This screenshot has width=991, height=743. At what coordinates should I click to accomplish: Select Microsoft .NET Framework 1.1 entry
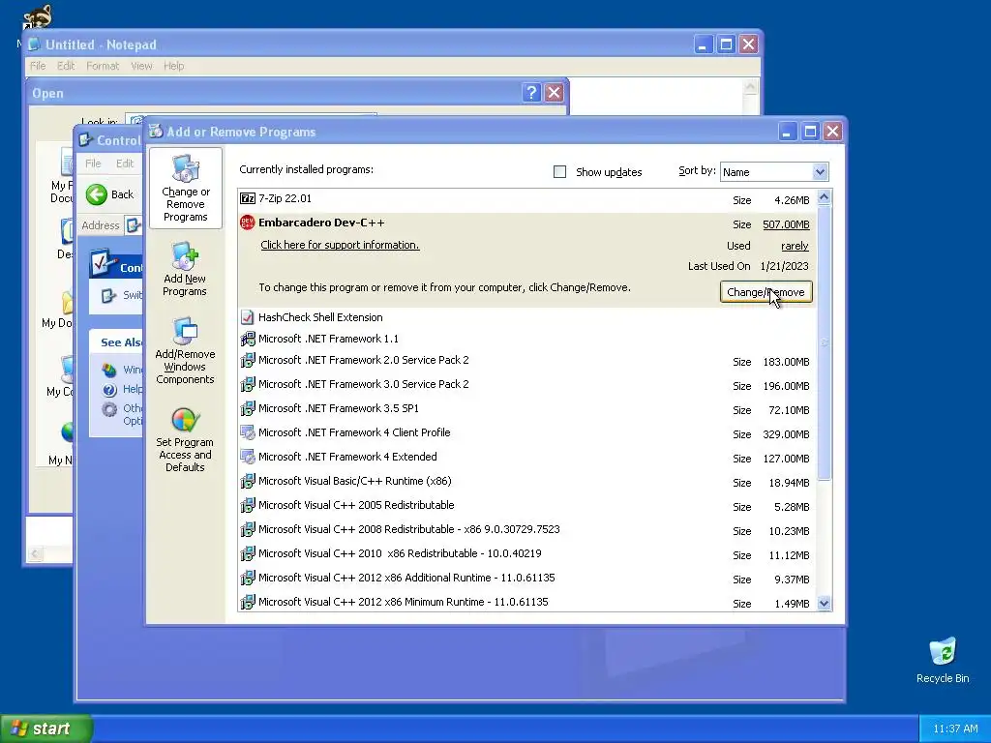[527, 339]
